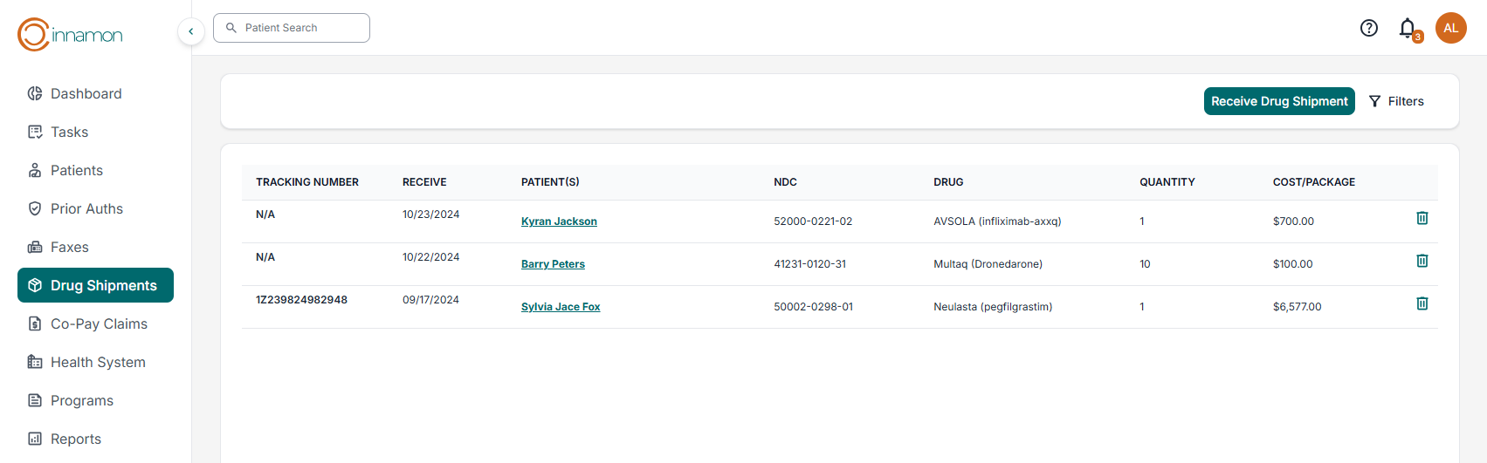Open the help question mark icon

[1368, 28]
